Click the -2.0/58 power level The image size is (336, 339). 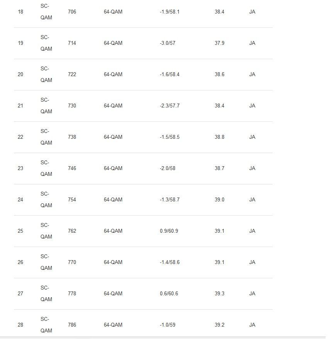167,169
